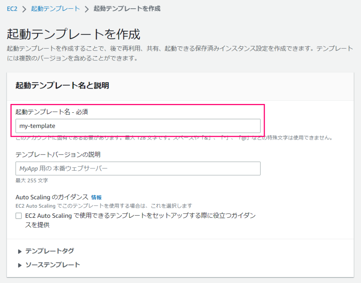Click the placeholder MyApp 用の本番ウェブサーバー field
Viewport: 361px width, 283px height.
pyautogui.click(x=138, y=168)
